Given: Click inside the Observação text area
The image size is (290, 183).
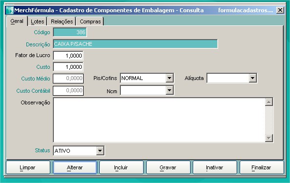Looking at the screenshot, I should tap(159, 120).
